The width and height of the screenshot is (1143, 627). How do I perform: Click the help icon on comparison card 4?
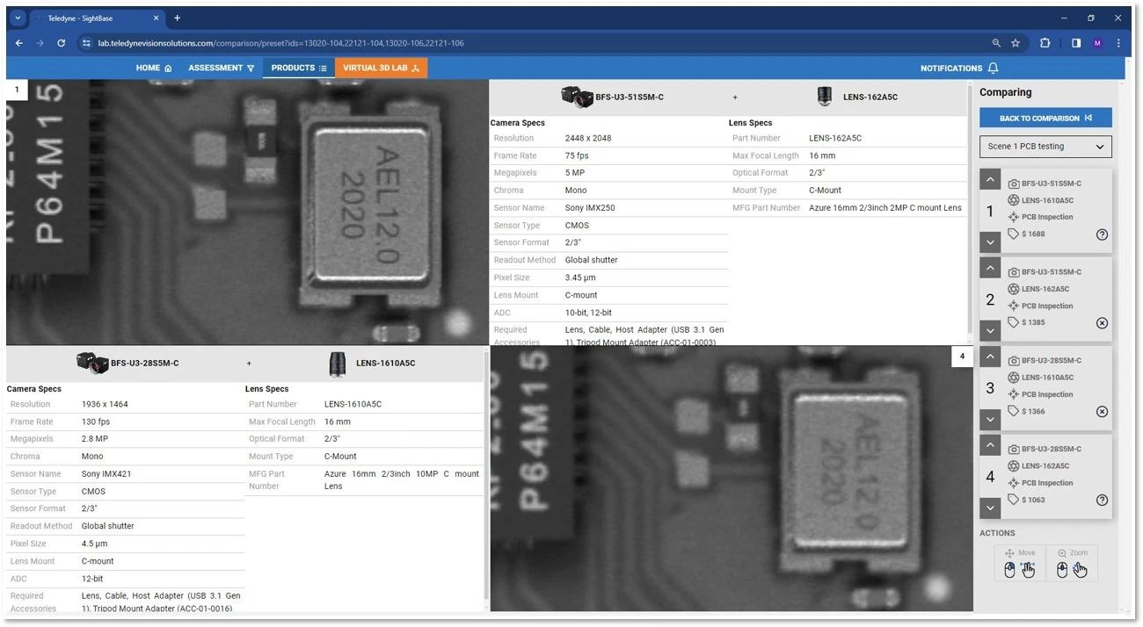click(1102, 501)
